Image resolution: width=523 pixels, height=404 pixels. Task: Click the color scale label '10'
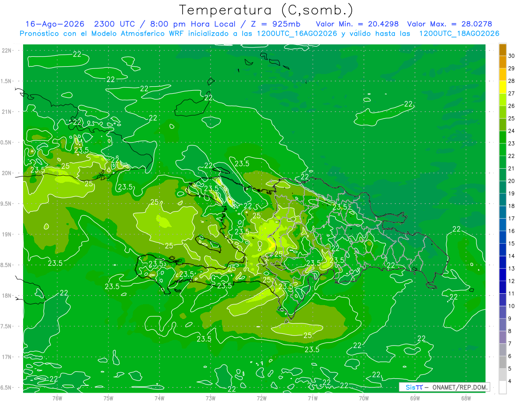point(512,306)
